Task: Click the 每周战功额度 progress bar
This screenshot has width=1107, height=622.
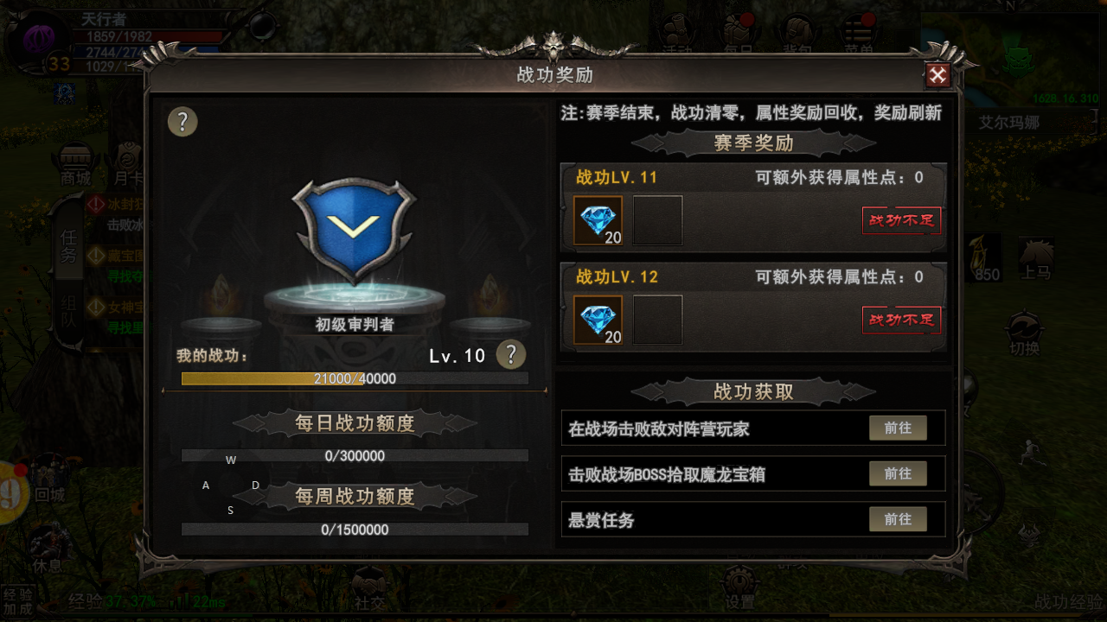Action: (x=355, y=530)
